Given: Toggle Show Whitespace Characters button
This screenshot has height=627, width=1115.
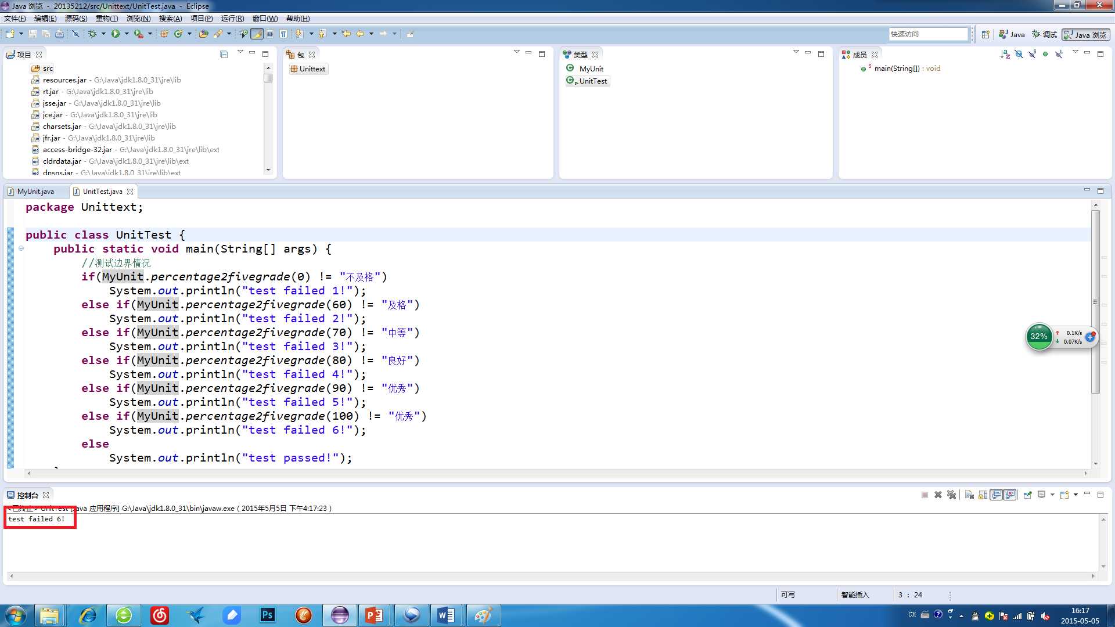Looking at the screenshot, I should pos(283,34).
